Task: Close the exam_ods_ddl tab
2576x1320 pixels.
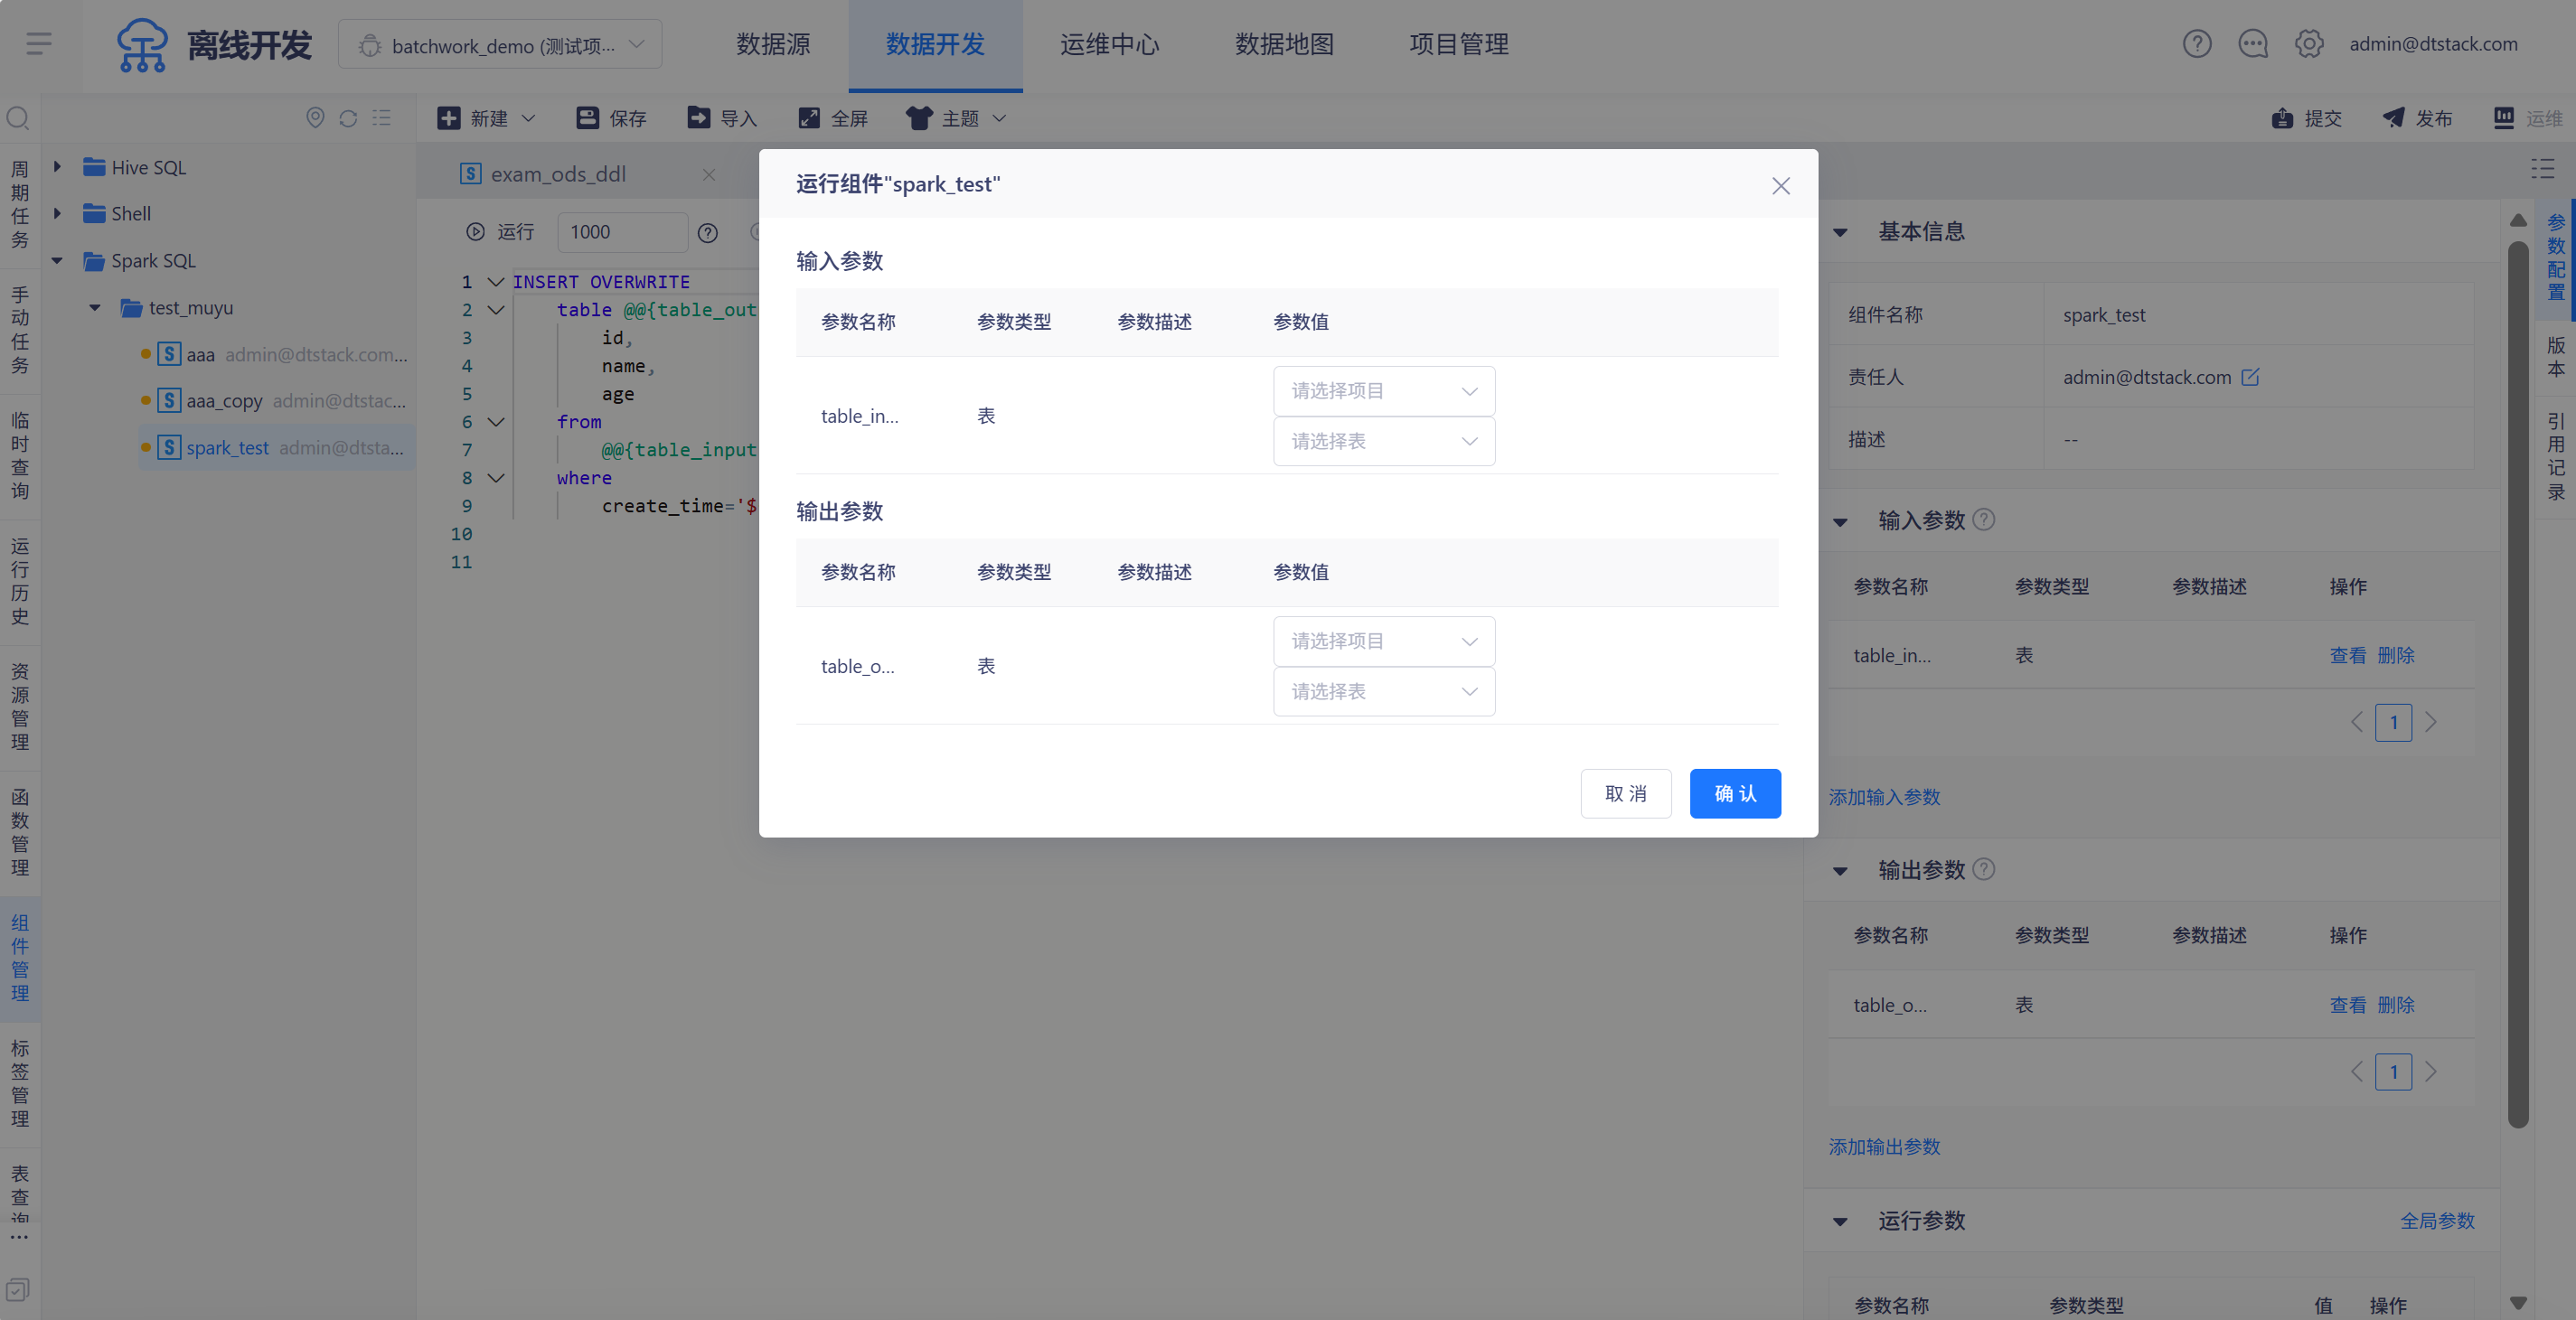Action: (x=708, y=175)
